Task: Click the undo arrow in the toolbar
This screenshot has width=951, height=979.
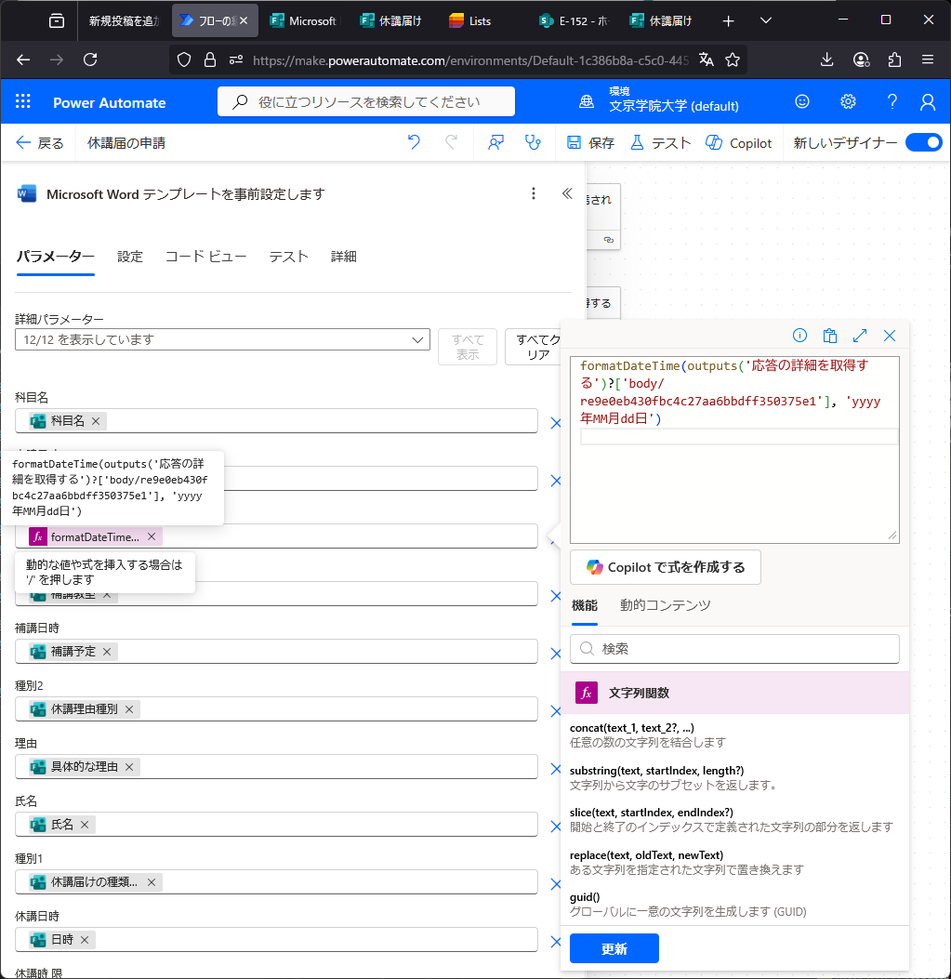Action: (x=415, y=142)
